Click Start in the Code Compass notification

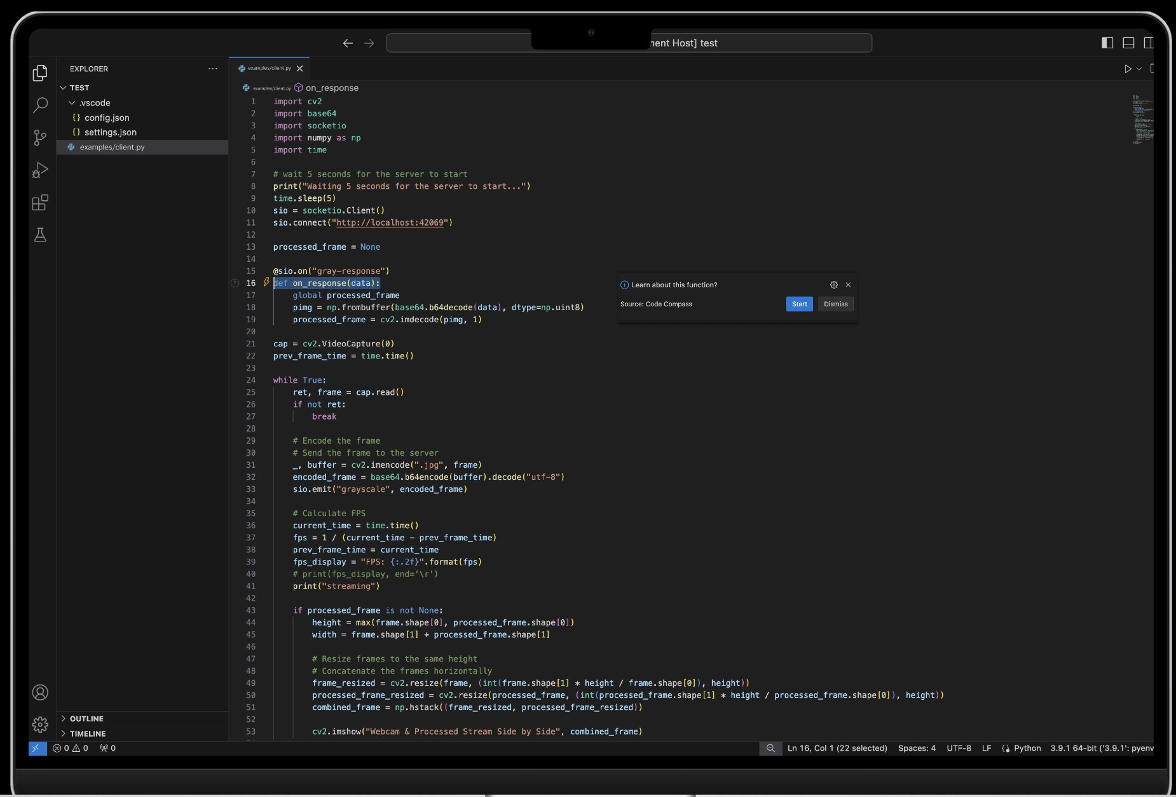tap(799, 304)
